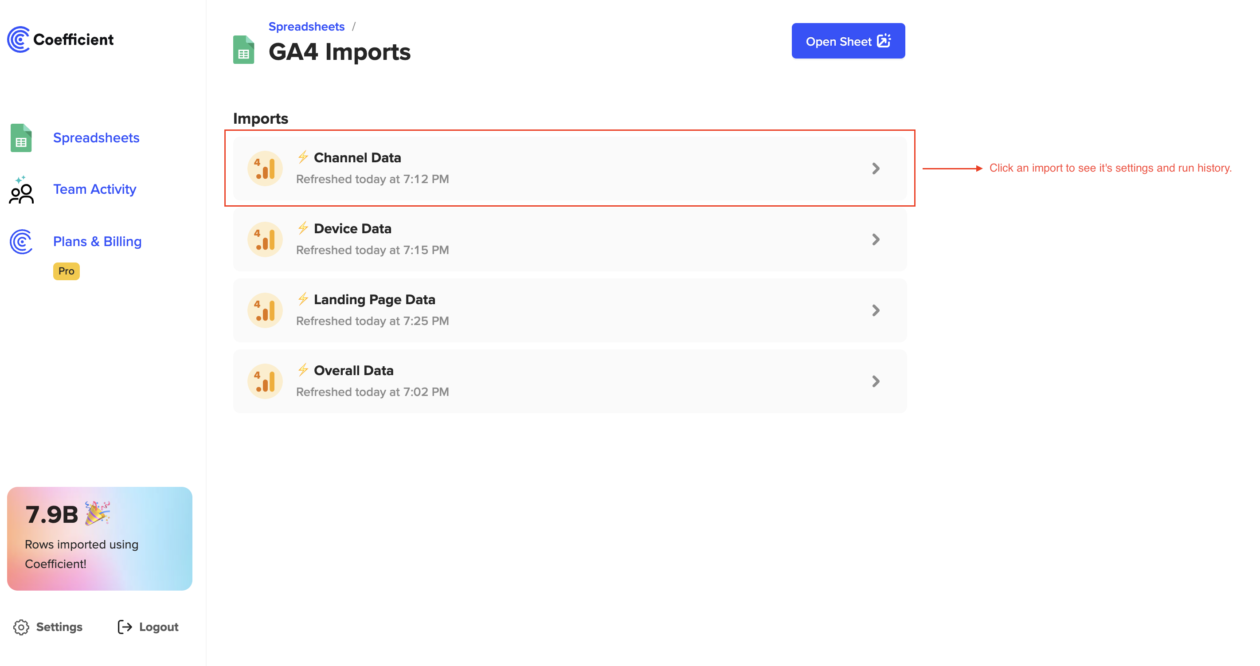Click the Pro plan badge
Image resolution: width=1260 pixels, height=666 pixels.
(x=66, y=271)
